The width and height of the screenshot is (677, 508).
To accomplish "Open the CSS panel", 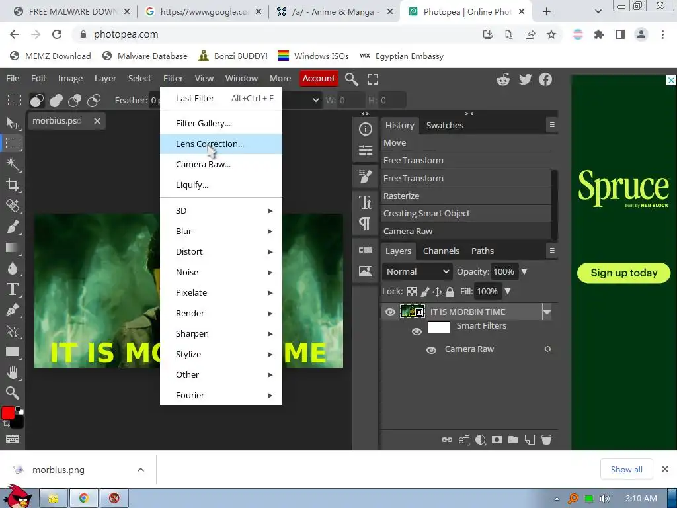I will (365, 250).
